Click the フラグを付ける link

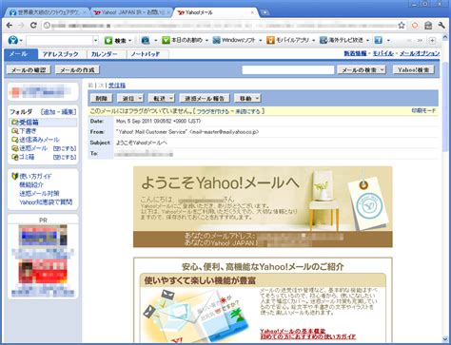(212, 111)
